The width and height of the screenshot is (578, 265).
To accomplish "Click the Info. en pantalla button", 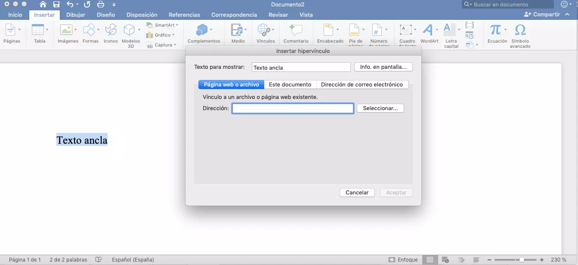I will (383, 67).
